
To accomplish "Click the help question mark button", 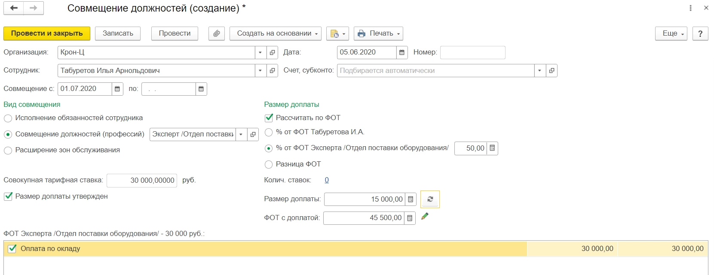I will [x=700, y=33].
